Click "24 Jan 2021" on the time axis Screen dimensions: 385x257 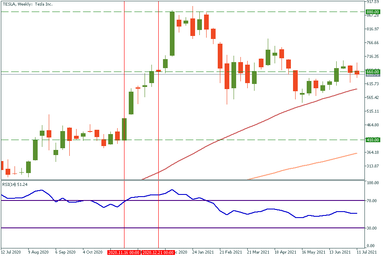coord(202,253)
